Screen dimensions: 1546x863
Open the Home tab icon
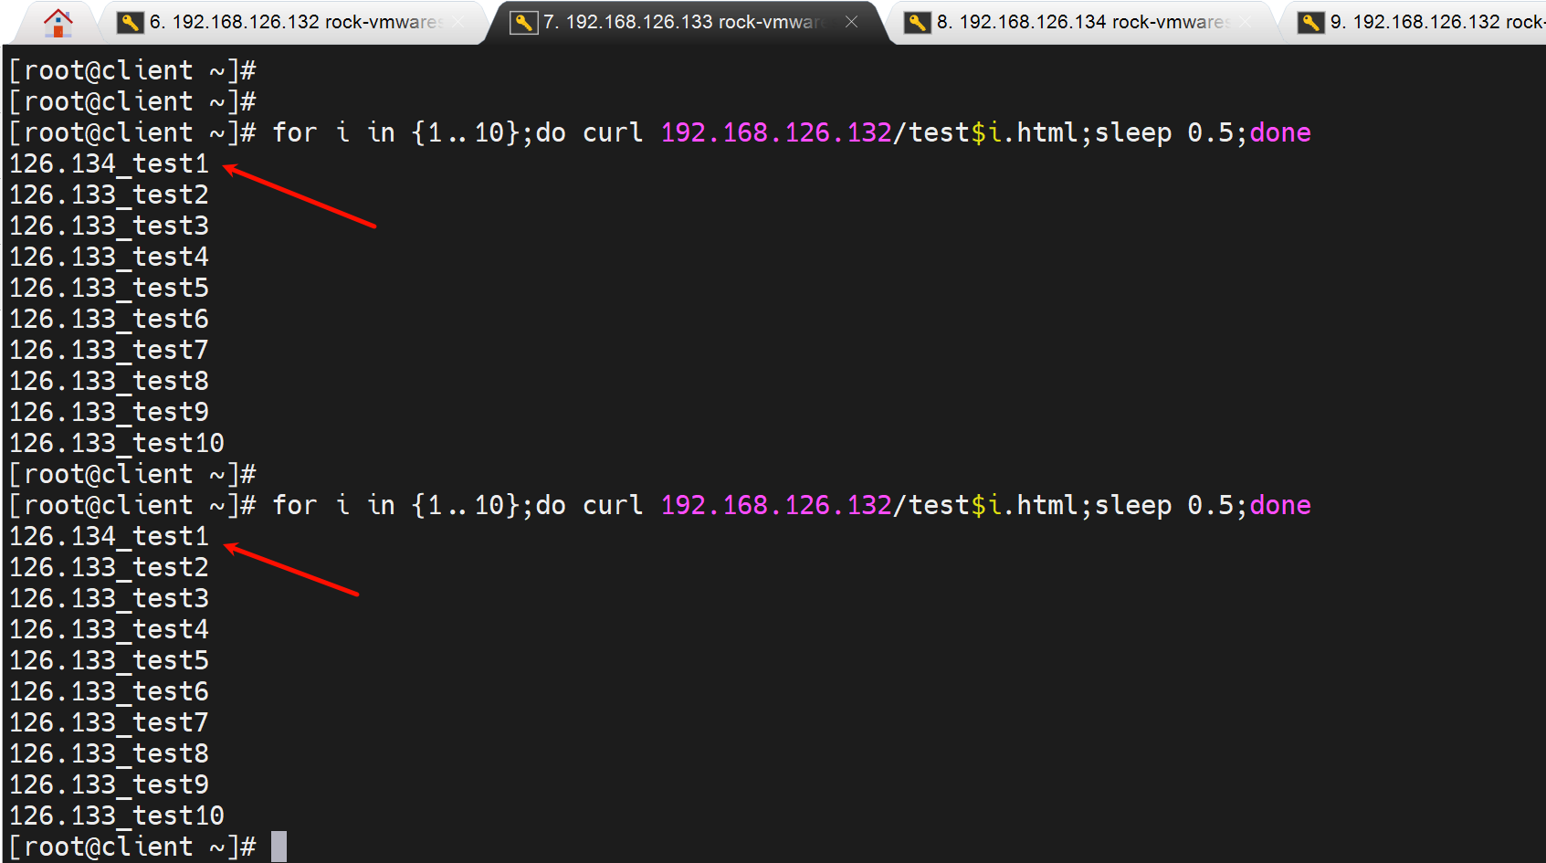pos(58,23)
